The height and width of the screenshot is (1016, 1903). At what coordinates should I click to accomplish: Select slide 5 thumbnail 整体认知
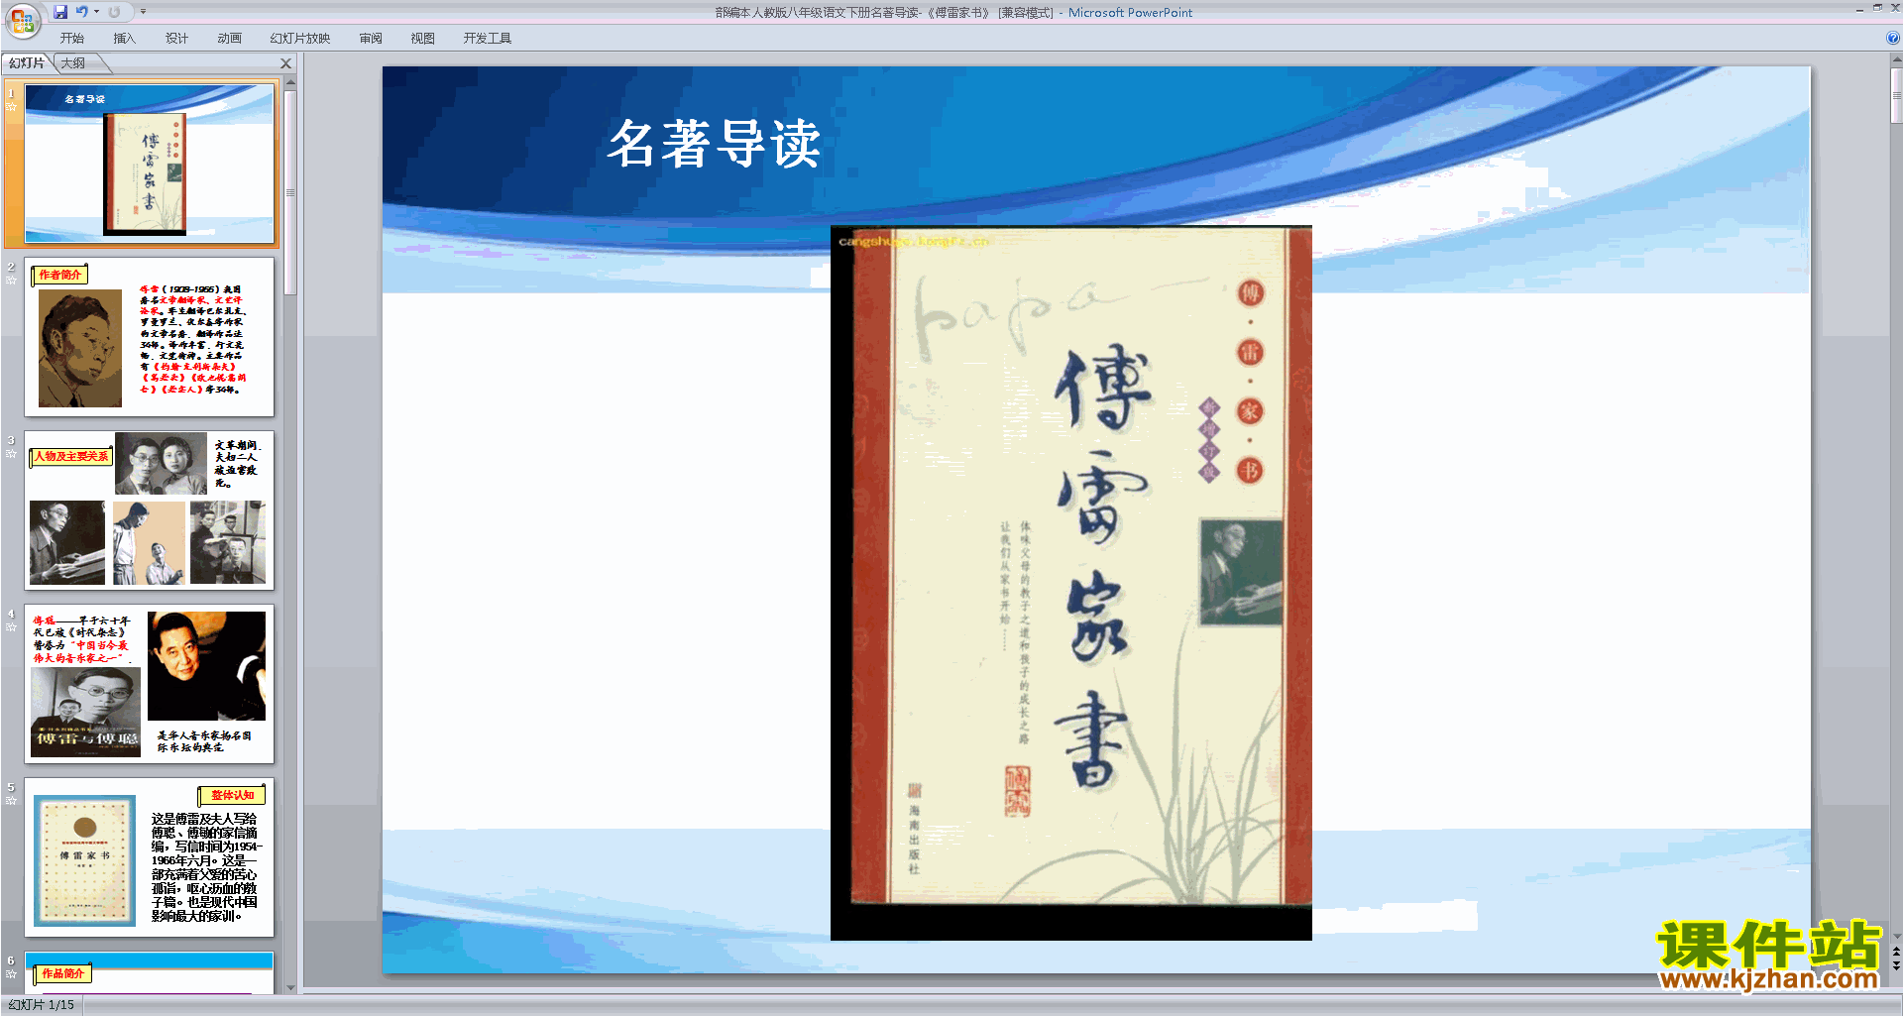[x=150, y=857]
